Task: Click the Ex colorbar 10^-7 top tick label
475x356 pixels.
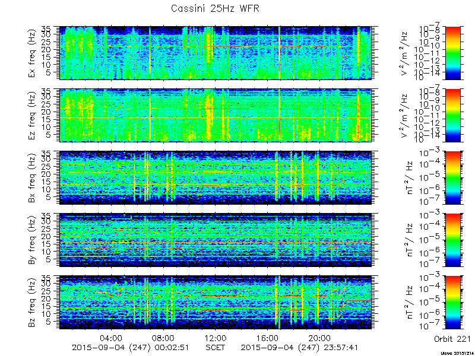Action: tap(430, 28)
